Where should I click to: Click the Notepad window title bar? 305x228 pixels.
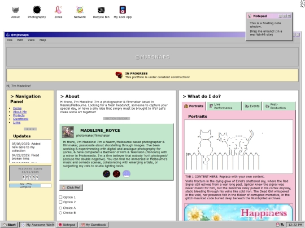(x=269, y=16)
